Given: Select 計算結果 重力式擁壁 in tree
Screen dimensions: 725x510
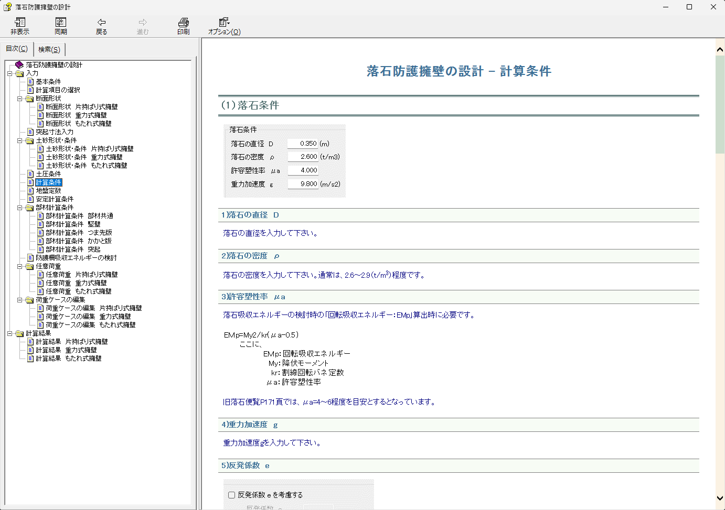Looking at the screenshot, I should (x=66, y=350).
